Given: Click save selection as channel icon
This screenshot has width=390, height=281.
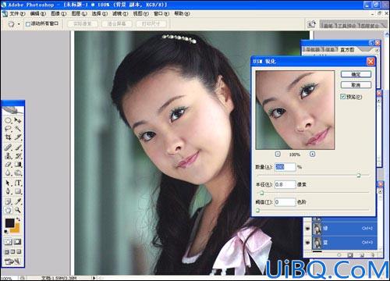Looking at the screenshot, I should tap(350, 255).
